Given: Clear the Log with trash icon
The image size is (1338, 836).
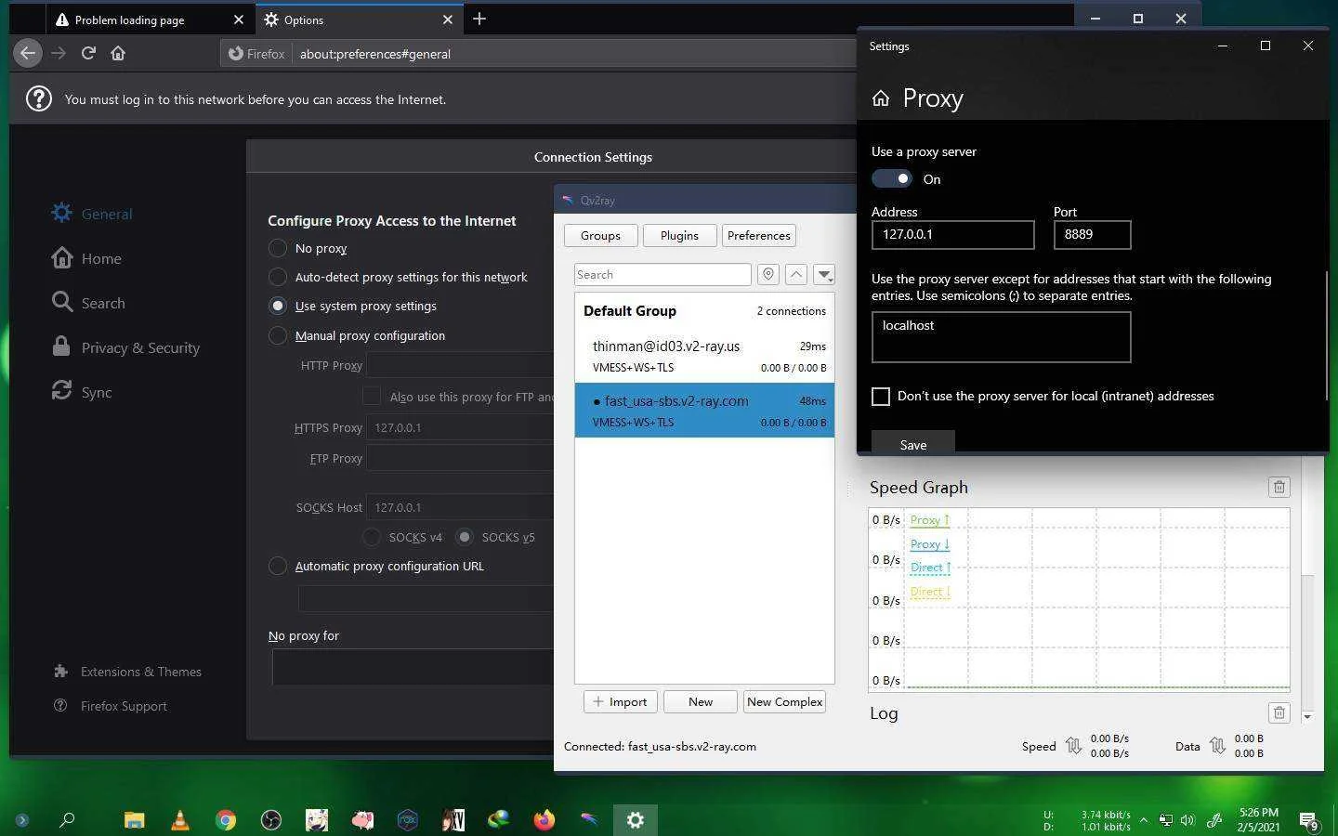Looking at the screenshot, I should coord(1279,712).
